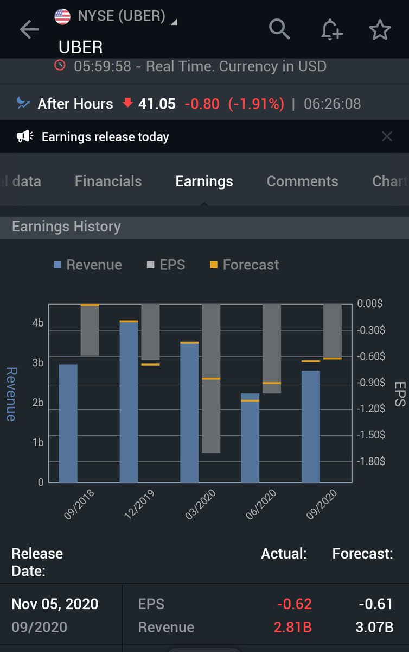Toggle the Forecast legend swatch
The width and height of the screenshot is (409, 652).
coord(214,265)
